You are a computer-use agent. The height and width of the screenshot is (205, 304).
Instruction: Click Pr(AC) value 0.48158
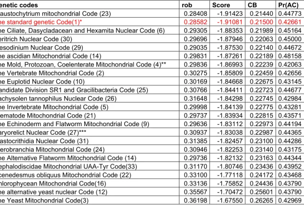tap(290, 56)
